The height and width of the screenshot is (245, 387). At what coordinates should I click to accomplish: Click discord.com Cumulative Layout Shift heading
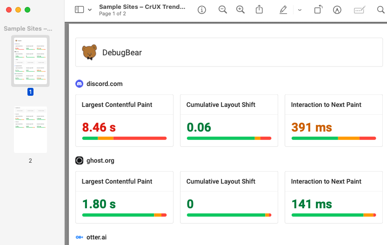(x=220, y=105)
